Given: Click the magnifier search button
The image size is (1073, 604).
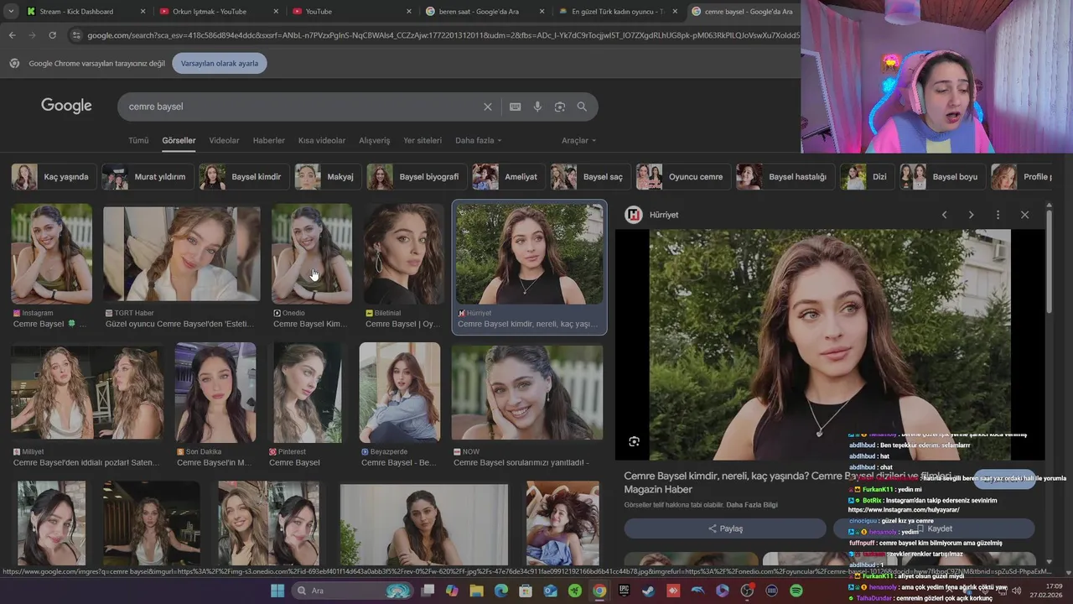Looking at the screenshot, I should 582,107.
